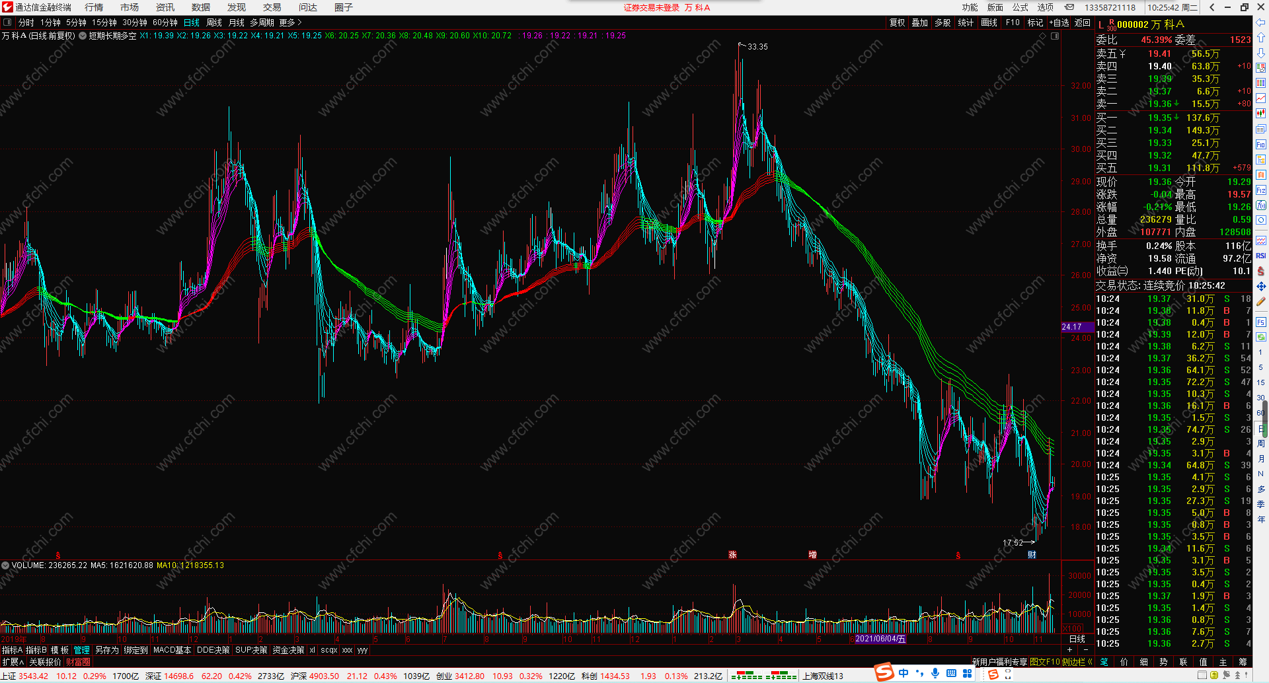Open the 行情 menu

[x=94, y=7]
